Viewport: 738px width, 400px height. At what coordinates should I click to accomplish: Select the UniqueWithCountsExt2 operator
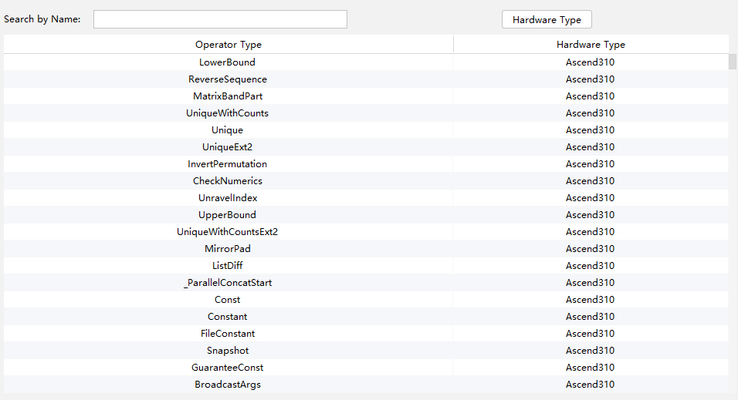tap(227, 232)
